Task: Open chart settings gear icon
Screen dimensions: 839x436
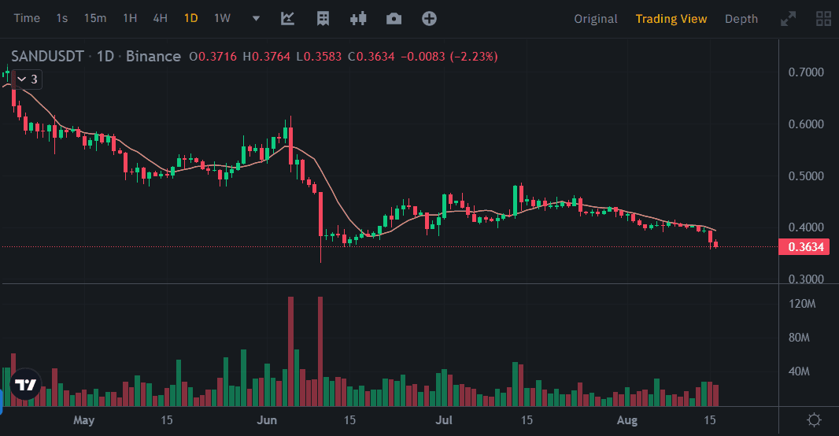Action: [815, 419]
